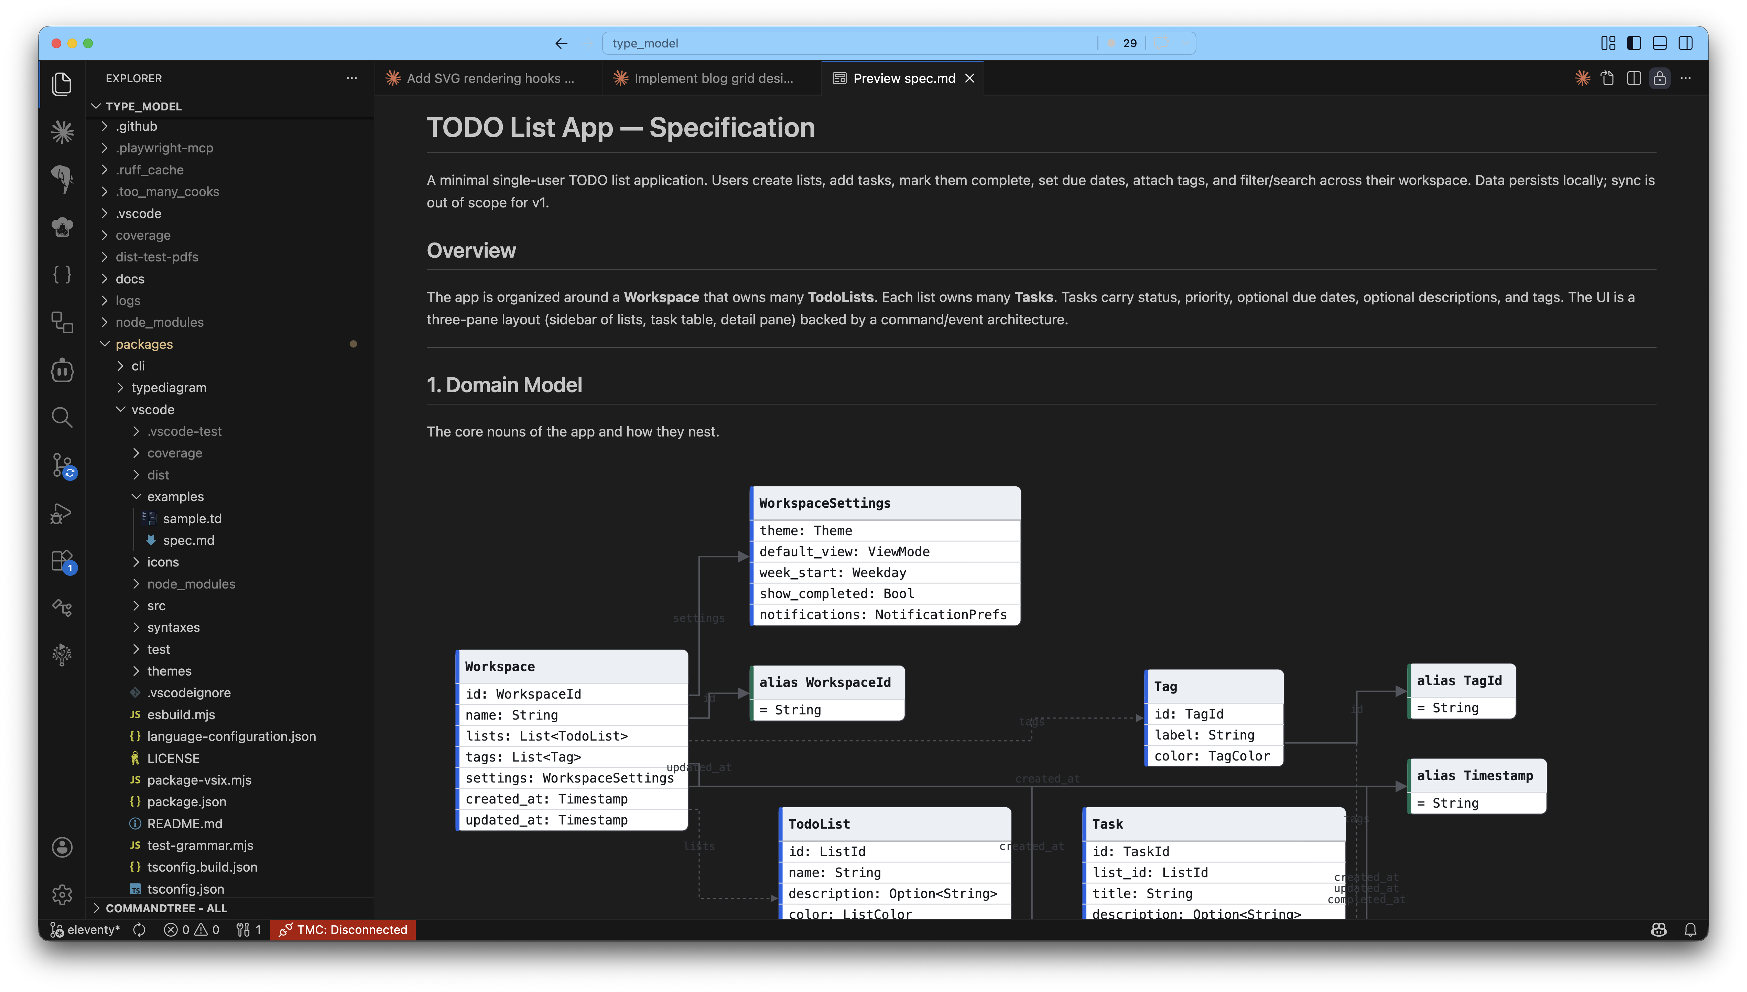Expand the node_modules folder
1747x992 pixels.
pyautogui.click(x=159, y=322)
